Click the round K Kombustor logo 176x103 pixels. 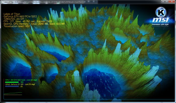(x=161, y=12)
